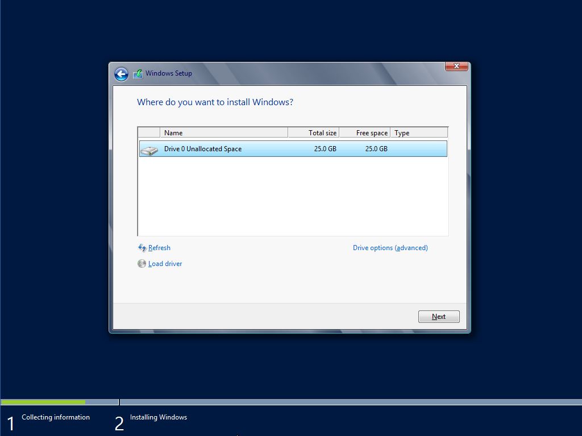Refresh the drive list
The height and width of the screenshot is (436, 582).
point(159,248)
